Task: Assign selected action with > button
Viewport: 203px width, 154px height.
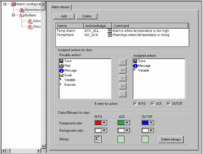Action: [122, 62]
